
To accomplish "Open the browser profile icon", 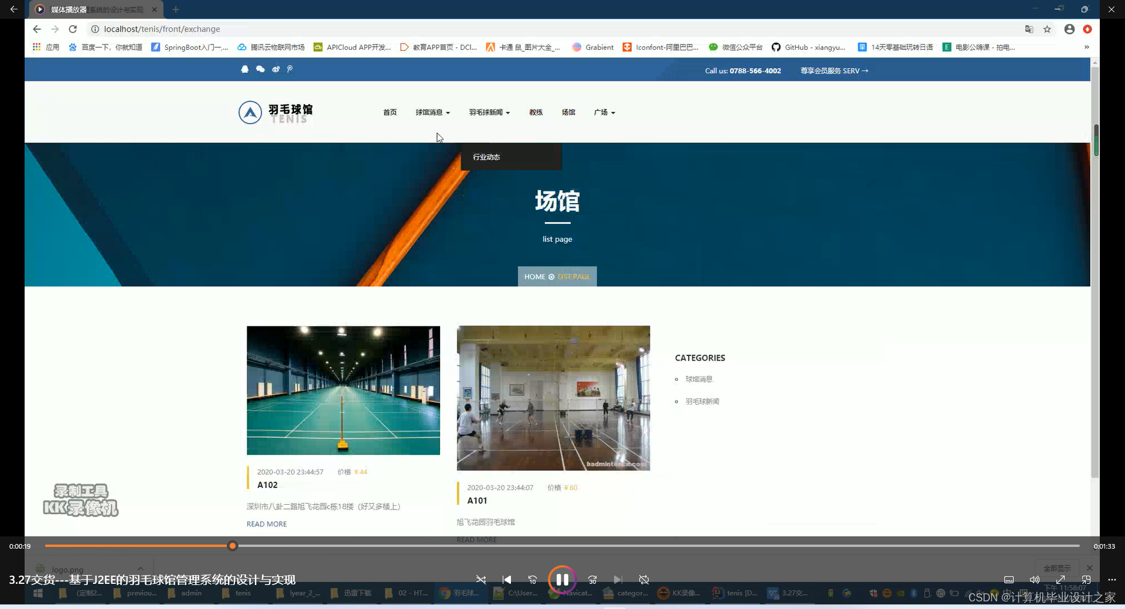I will tap(1069, 29).
